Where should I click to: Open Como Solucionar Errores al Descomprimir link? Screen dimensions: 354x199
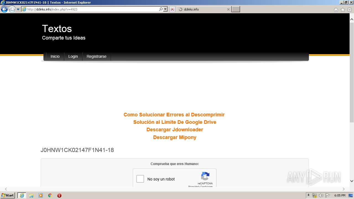pos(174,115)
